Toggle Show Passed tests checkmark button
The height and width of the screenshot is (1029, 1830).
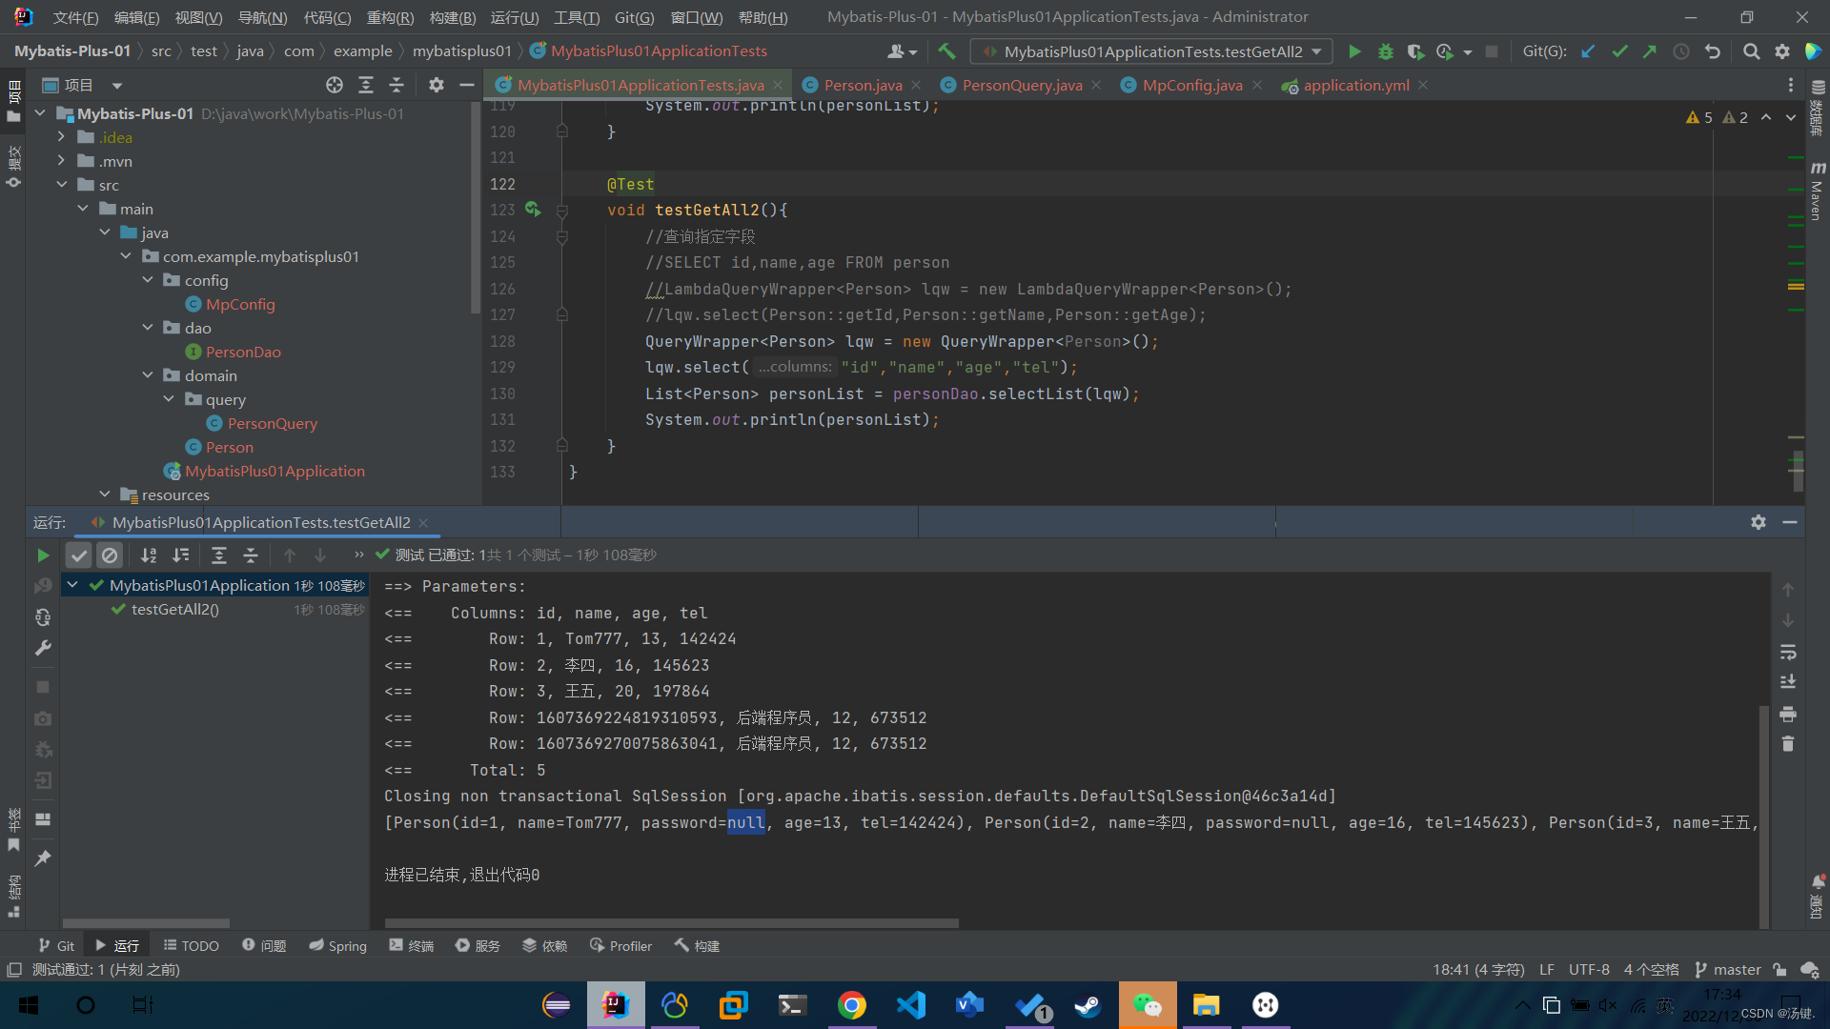79,555
